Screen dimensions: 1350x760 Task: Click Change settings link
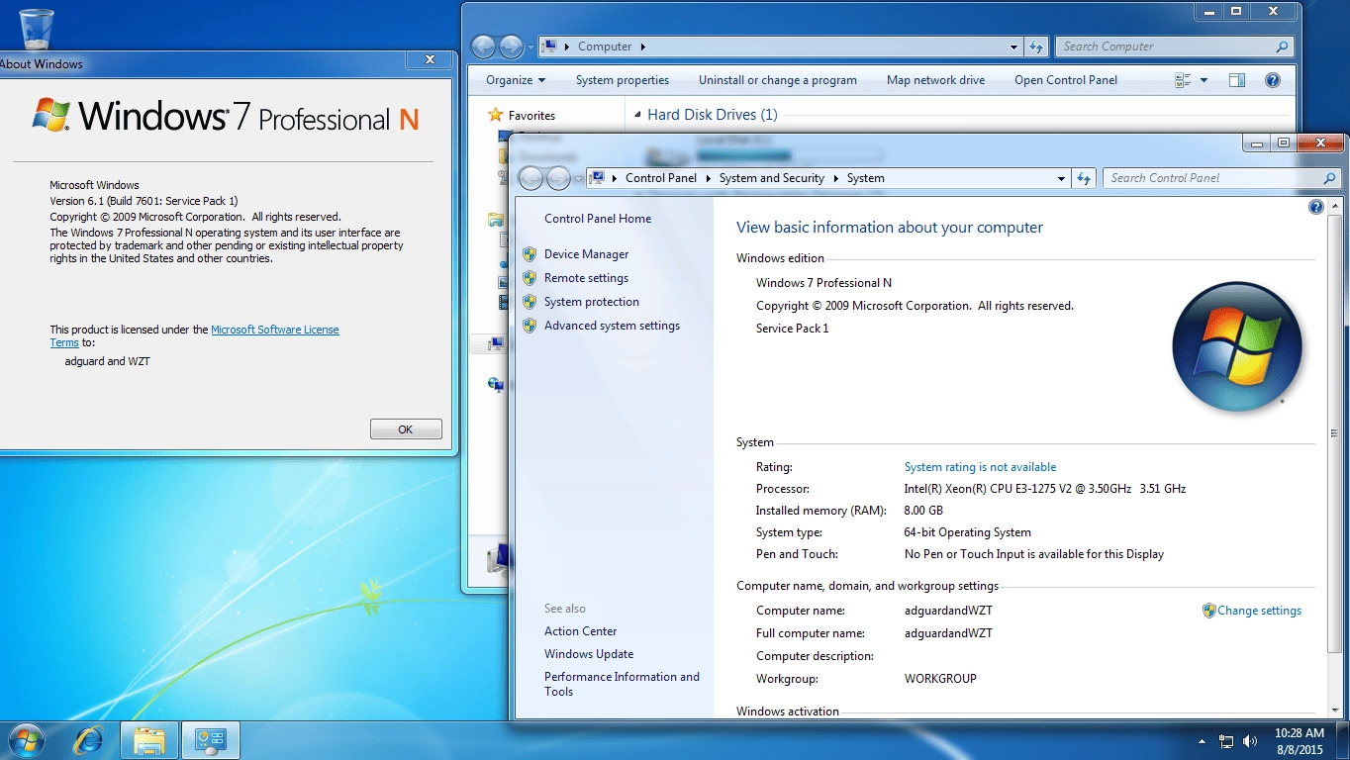(1259, 611)
